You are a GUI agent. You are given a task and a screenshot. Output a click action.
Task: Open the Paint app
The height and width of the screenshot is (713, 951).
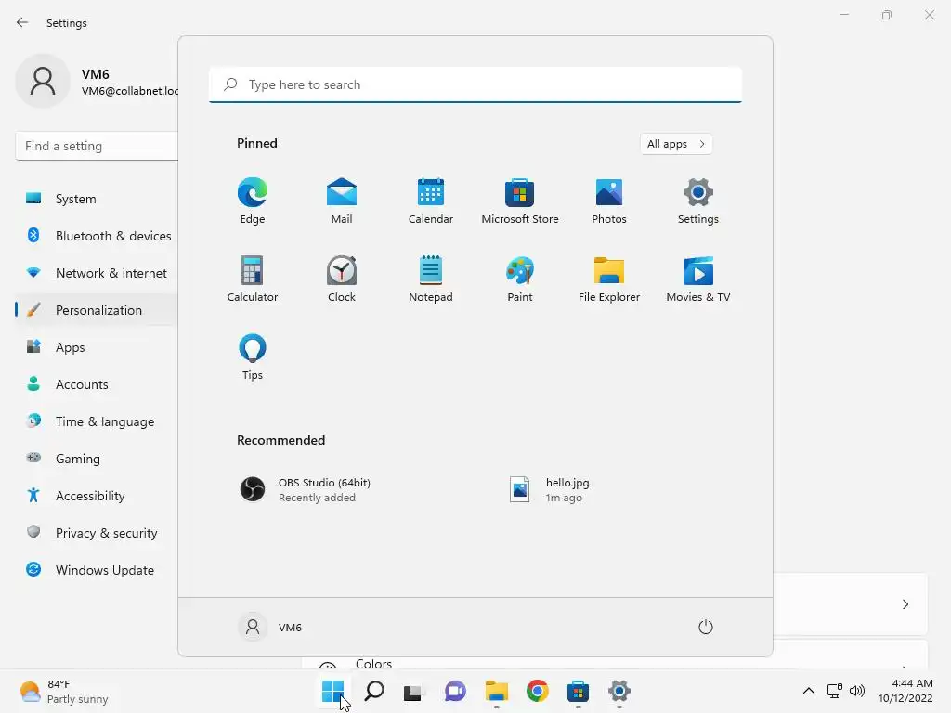(520, 279)
